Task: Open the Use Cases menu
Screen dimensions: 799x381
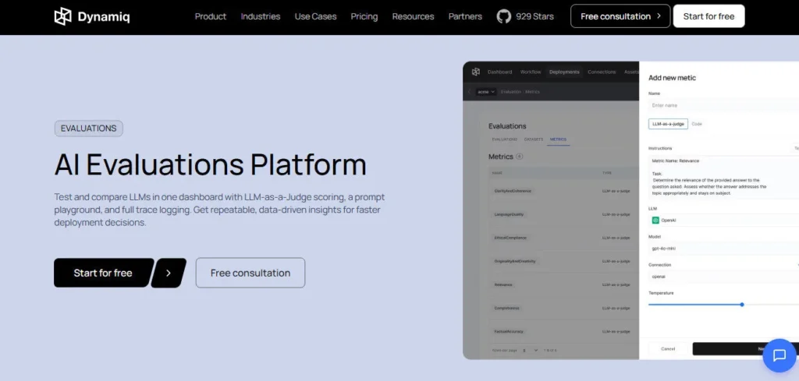Action: pos(315,16)
